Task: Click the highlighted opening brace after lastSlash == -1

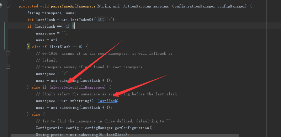Action: (74, 27)
